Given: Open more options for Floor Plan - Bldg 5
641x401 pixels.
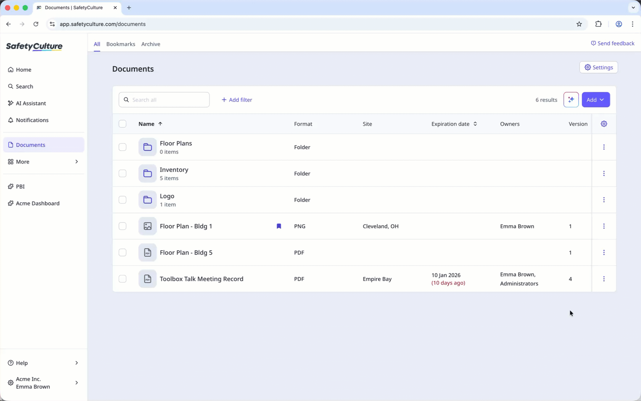Looking at the screenshot, I should pyautogui.click(x=604, y=252).
